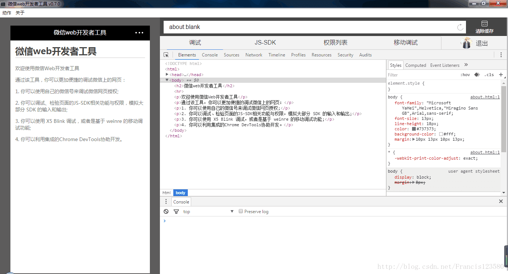Switch to the 权限列表 tab
This screenshot has width=508, height=274.
coord(335,43)
